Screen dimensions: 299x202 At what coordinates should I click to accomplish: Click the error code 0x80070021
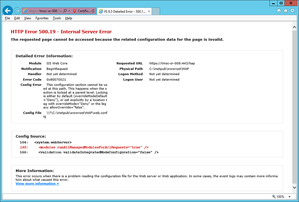tap(56, 79)
